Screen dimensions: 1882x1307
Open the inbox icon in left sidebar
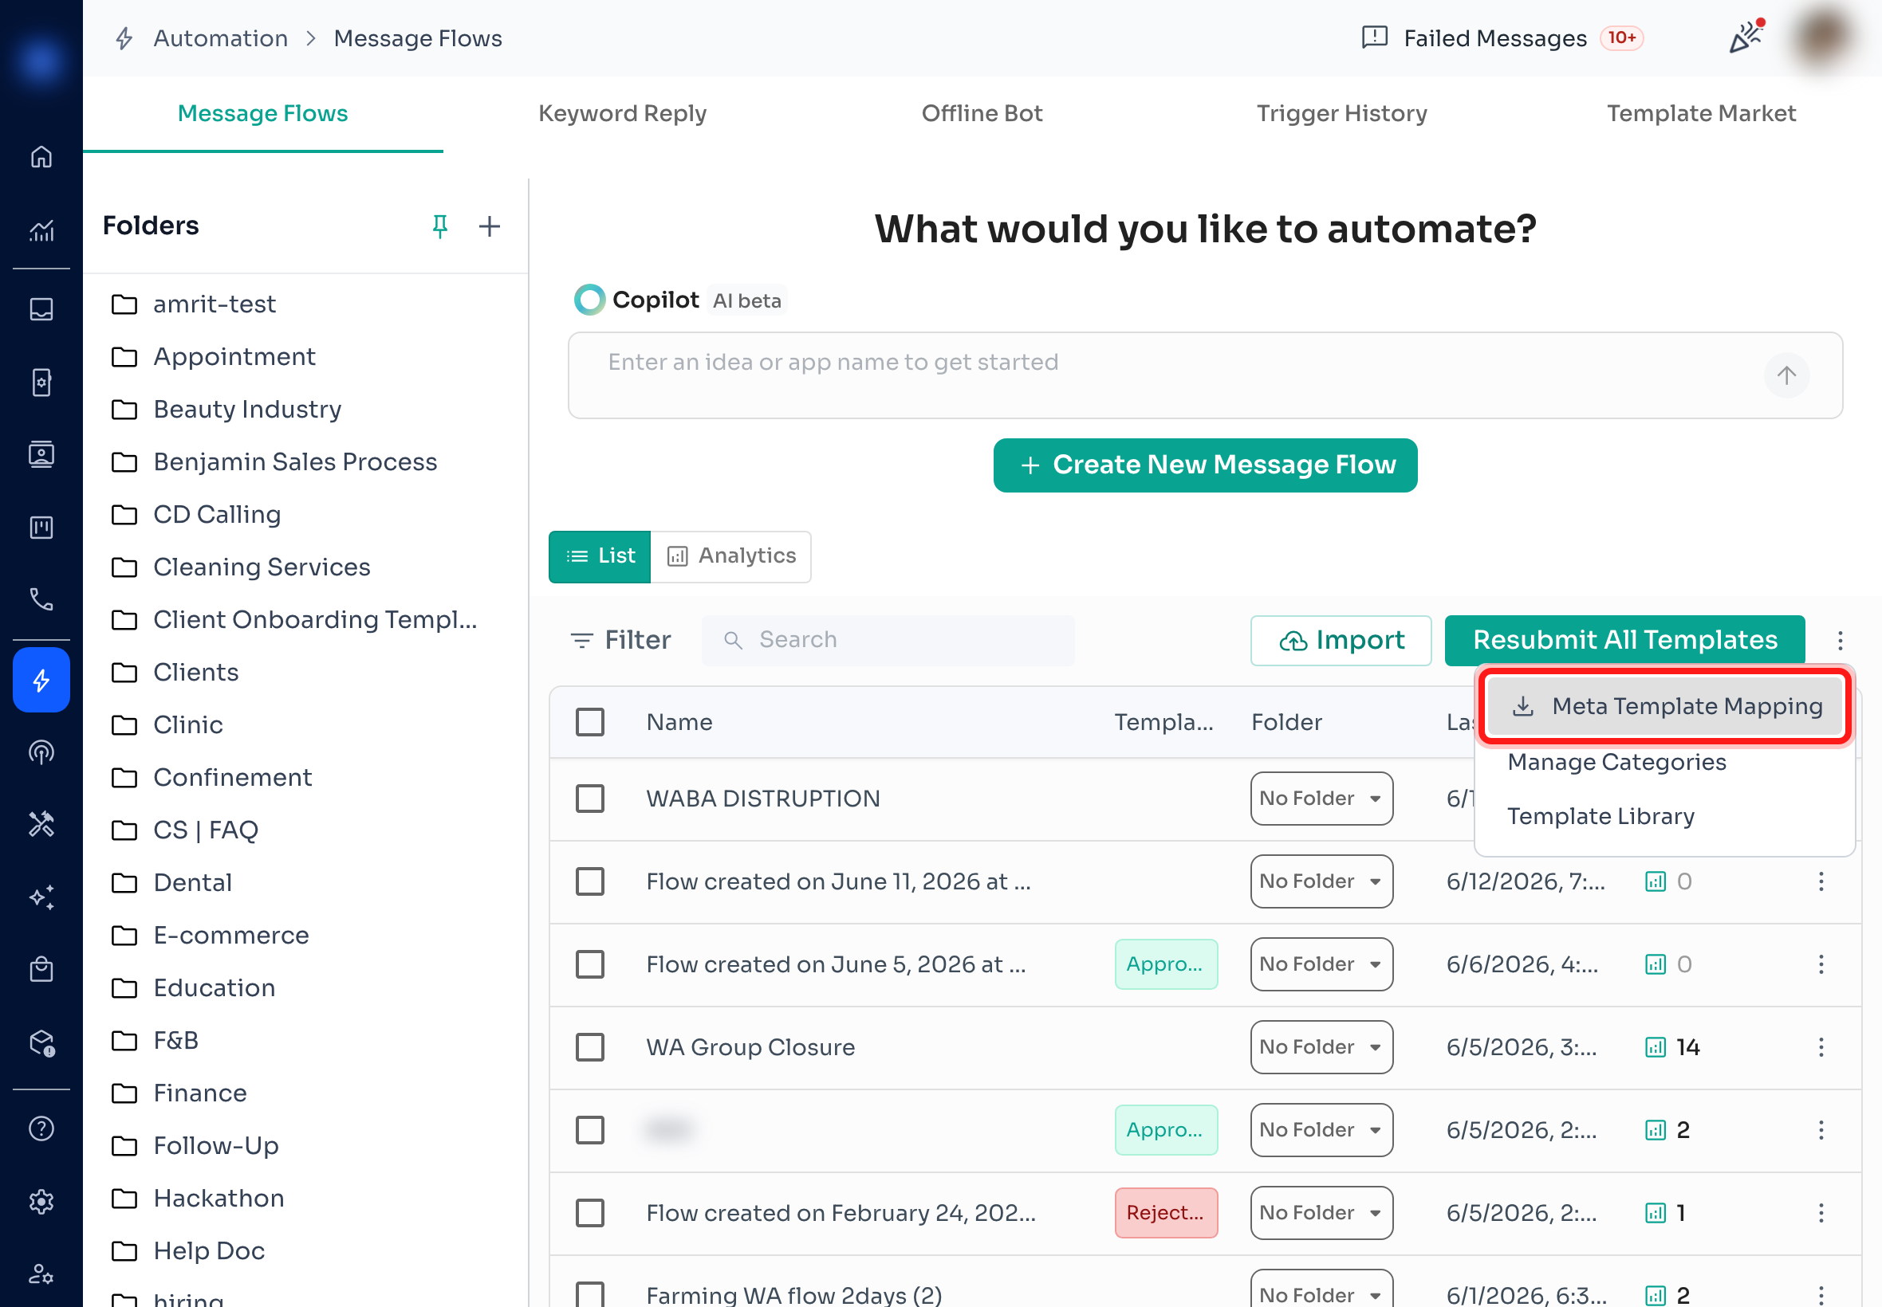click(x=41, y=309)
